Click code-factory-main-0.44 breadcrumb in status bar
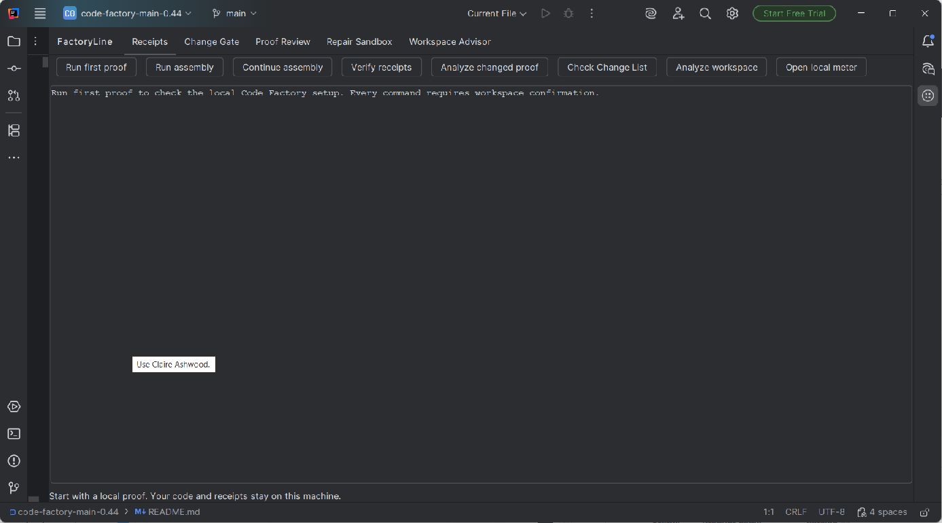This screenshot has height=523, width=942. (64, 512)
